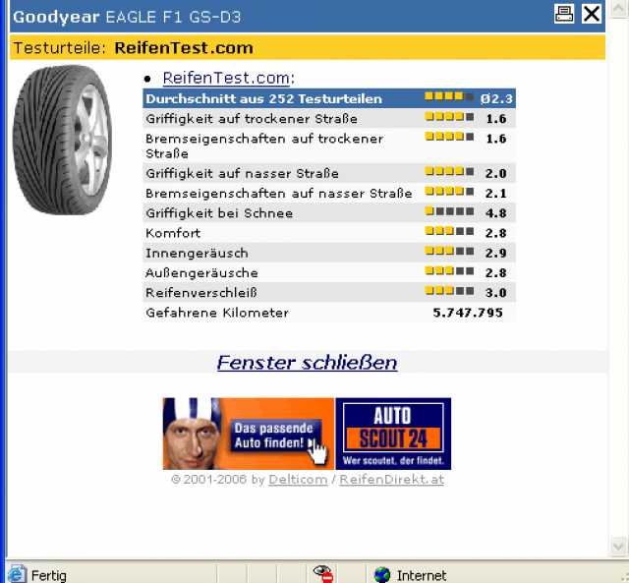Click the Internet Explorer page icon in status bar
Image resolution: width=629 pixels, height=583 pixels.
coord(18,574)
